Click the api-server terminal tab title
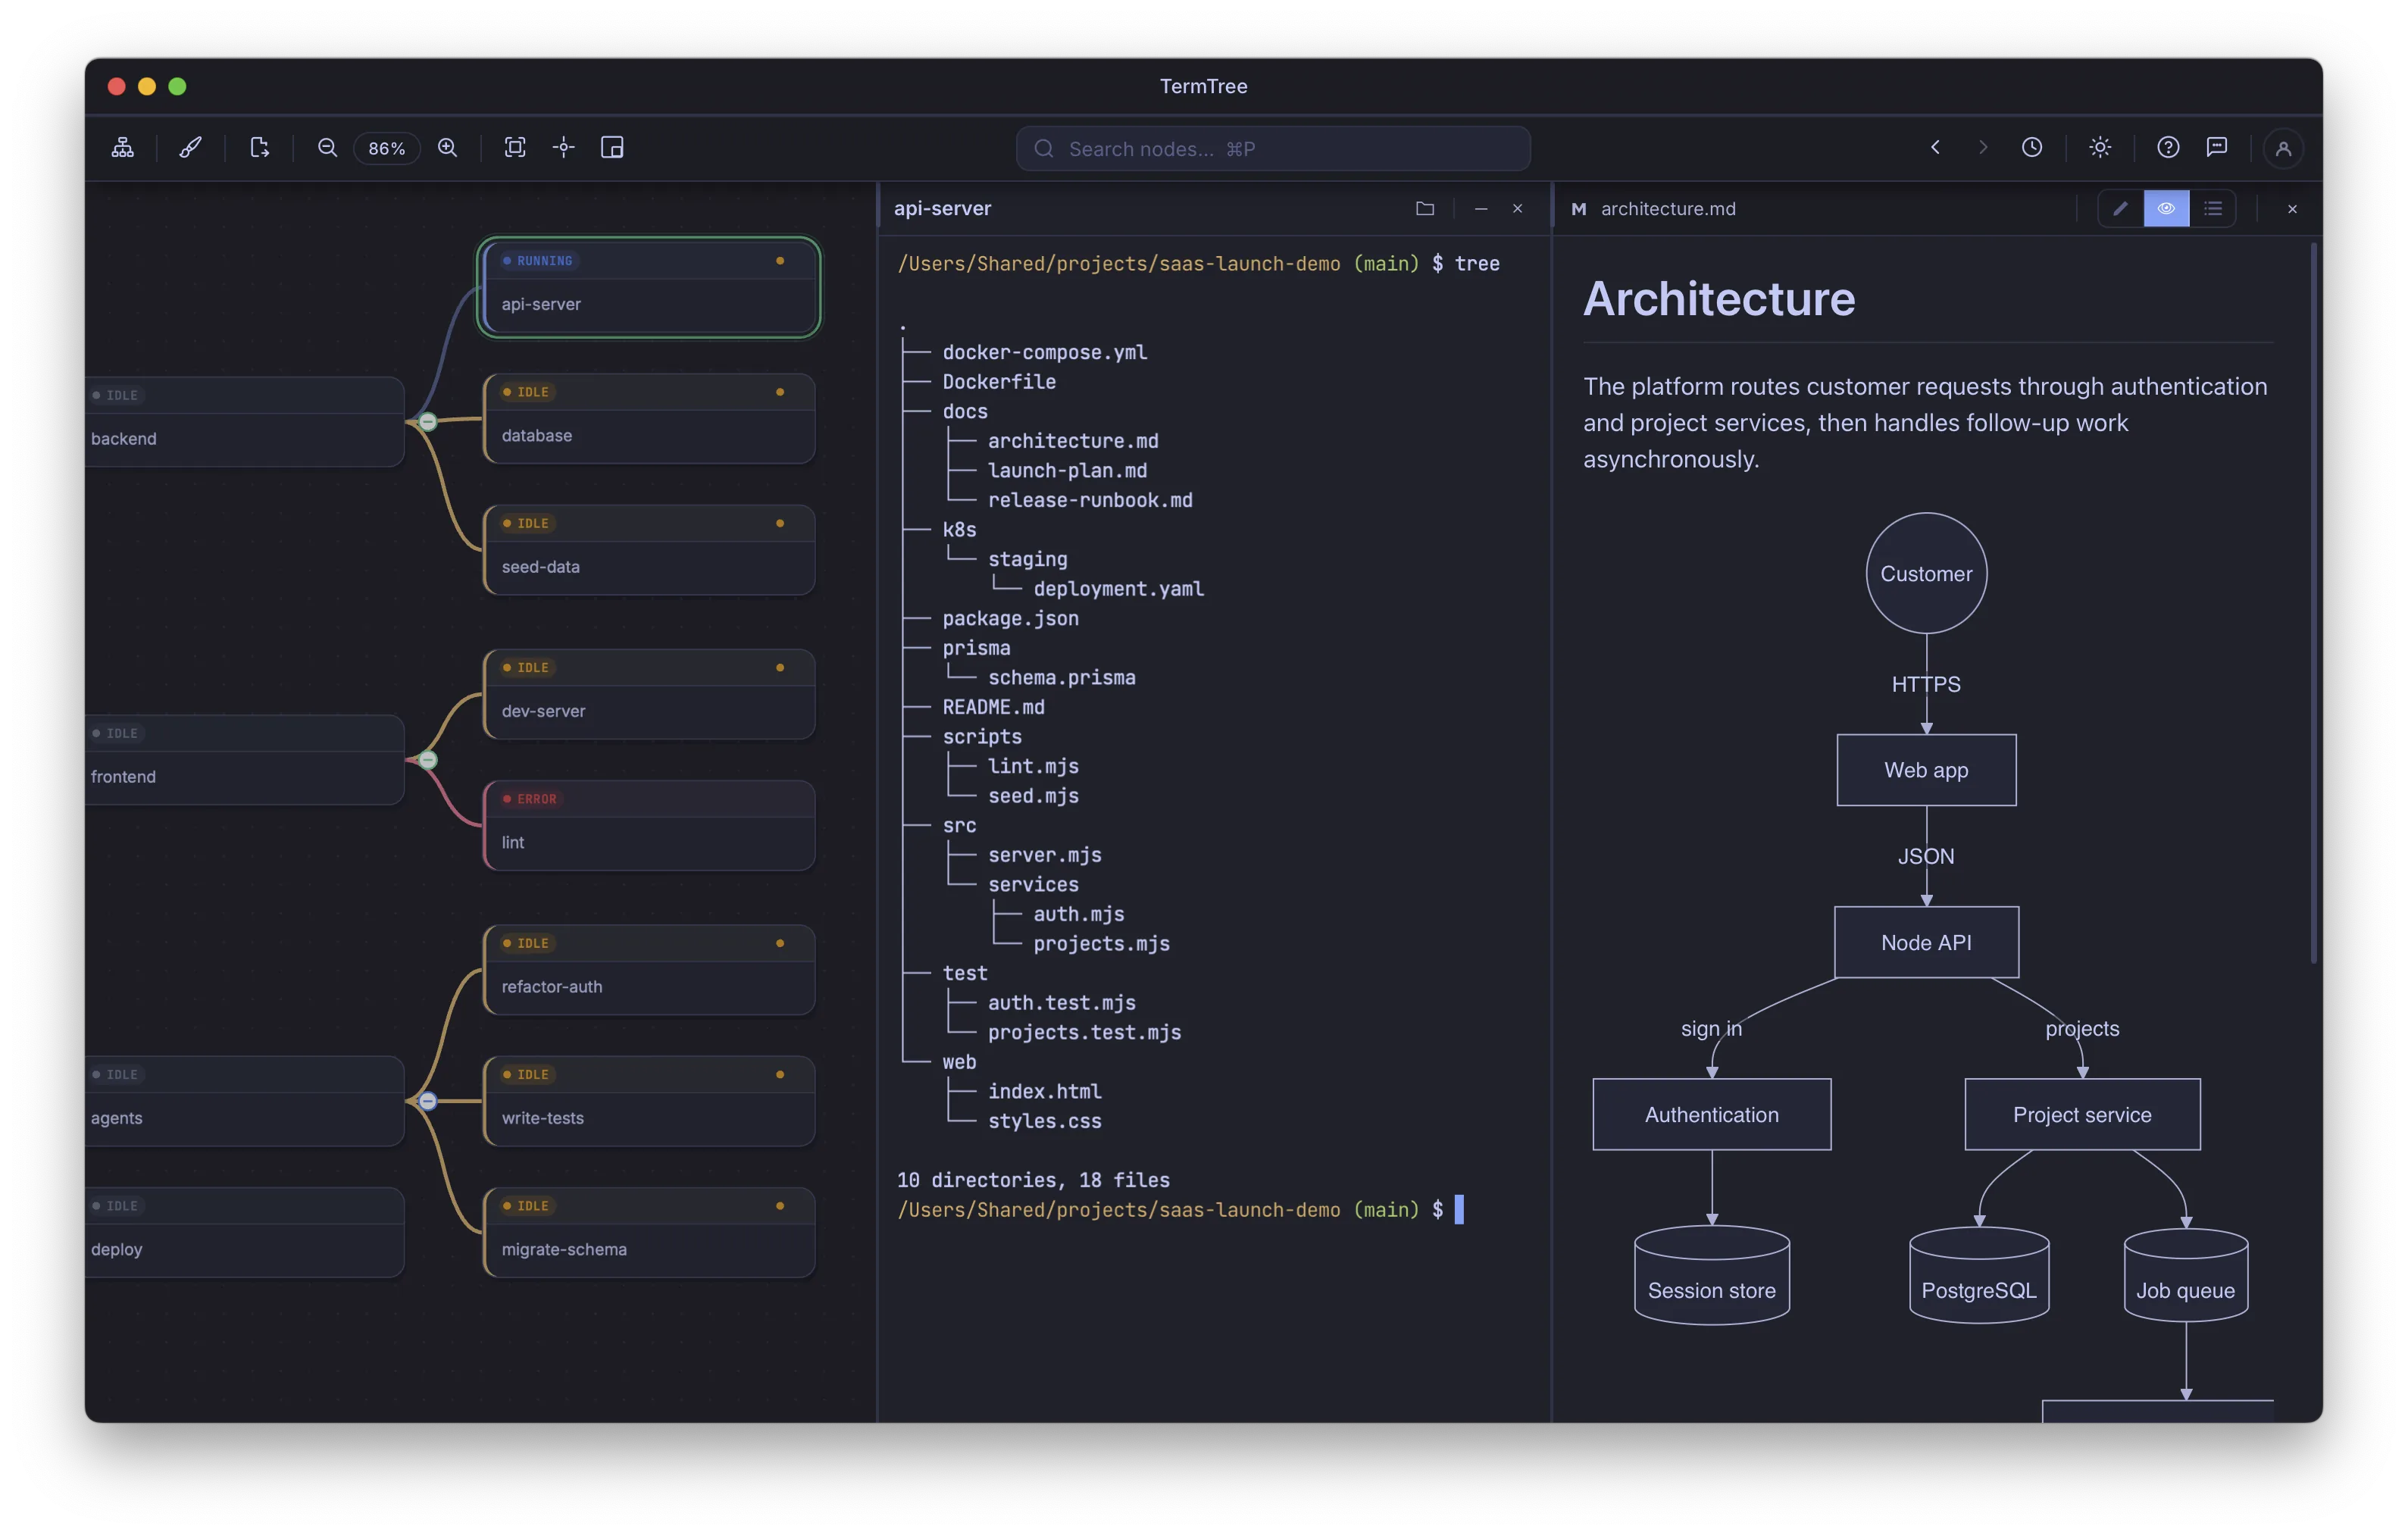 click(942, 208)
